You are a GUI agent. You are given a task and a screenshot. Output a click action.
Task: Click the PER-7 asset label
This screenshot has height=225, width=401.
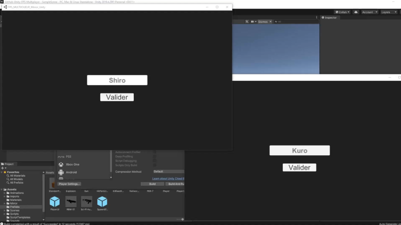tap(150, 191)
